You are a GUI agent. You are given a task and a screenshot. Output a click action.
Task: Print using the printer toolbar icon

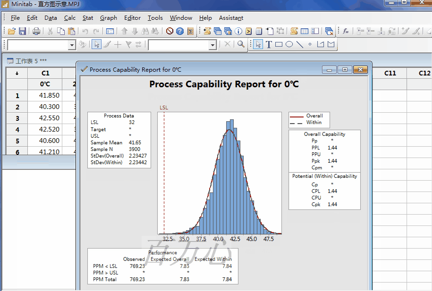(x=36, y=31)
